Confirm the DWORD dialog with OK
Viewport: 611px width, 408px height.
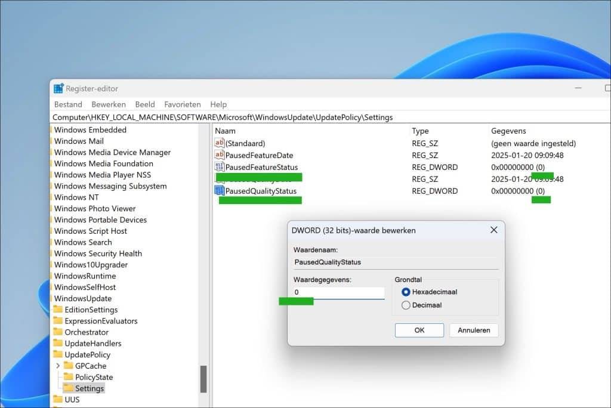pos(419,330)
